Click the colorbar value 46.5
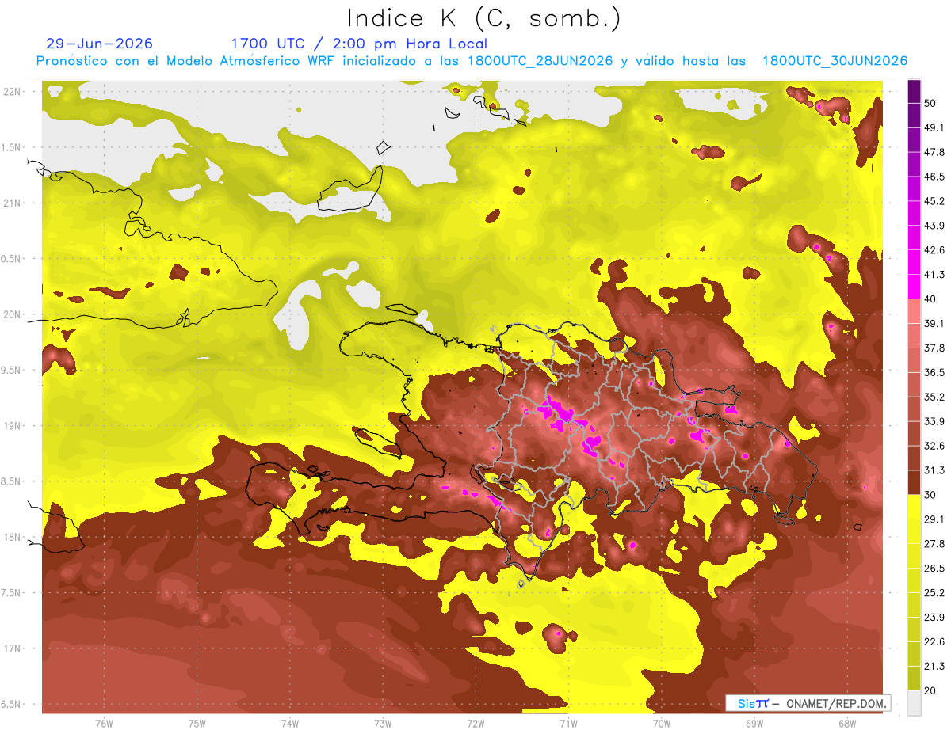Viewport: 951px width, 734px height. [x=934, y=177]
